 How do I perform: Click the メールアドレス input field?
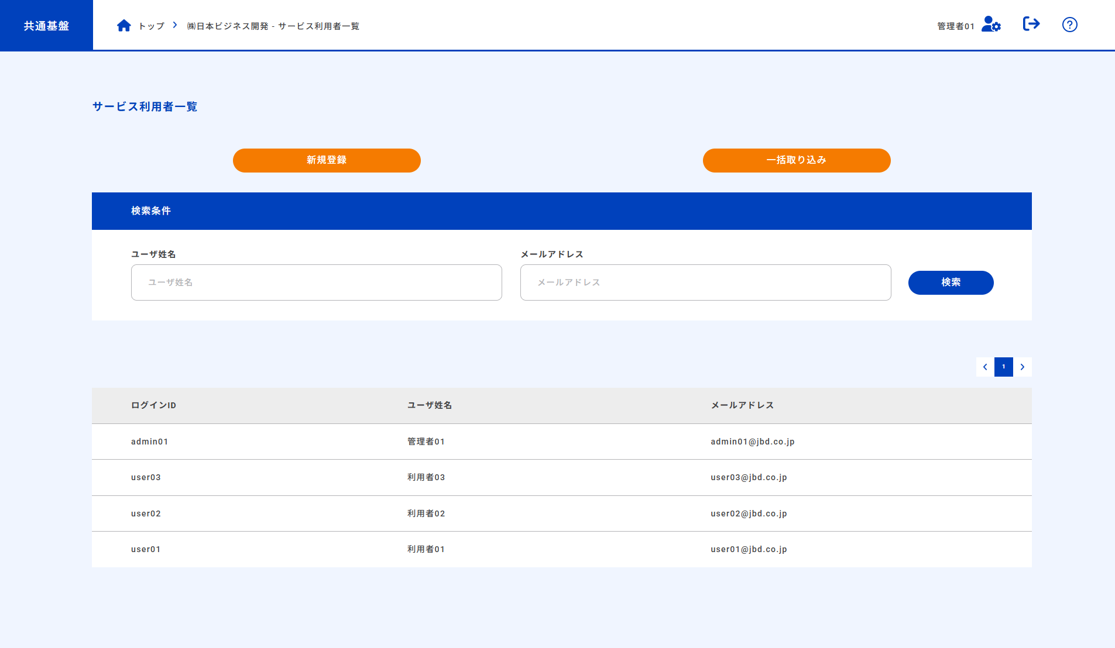705,282
